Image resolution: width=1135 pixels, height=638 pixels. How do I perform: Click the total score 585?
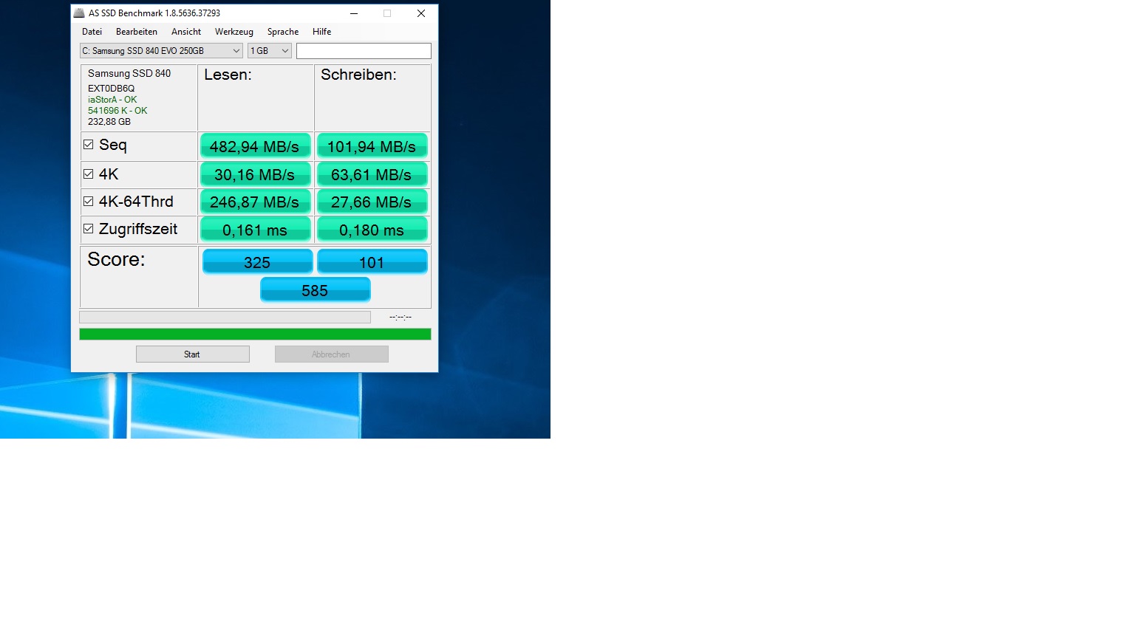[315, 290]
